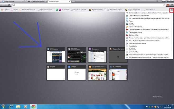
Task: Select Актуальная база dofollow блогов entry
Action: [x=149, y=57]
